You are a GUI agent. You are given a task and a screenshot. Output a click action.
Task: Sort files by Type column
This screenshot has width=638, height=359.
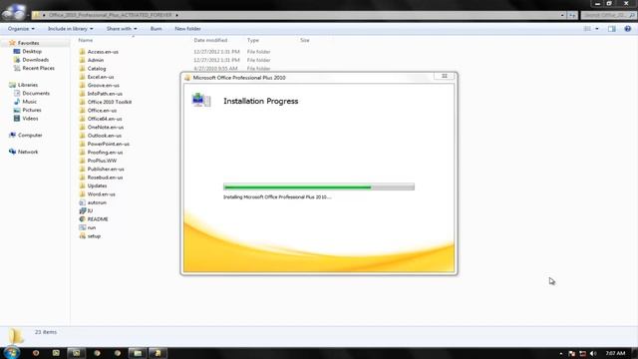pyautogui.click(x=252, y=40)
